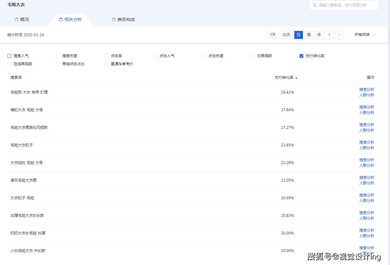Click the 29.41% conversion rate value

(287, 92)
